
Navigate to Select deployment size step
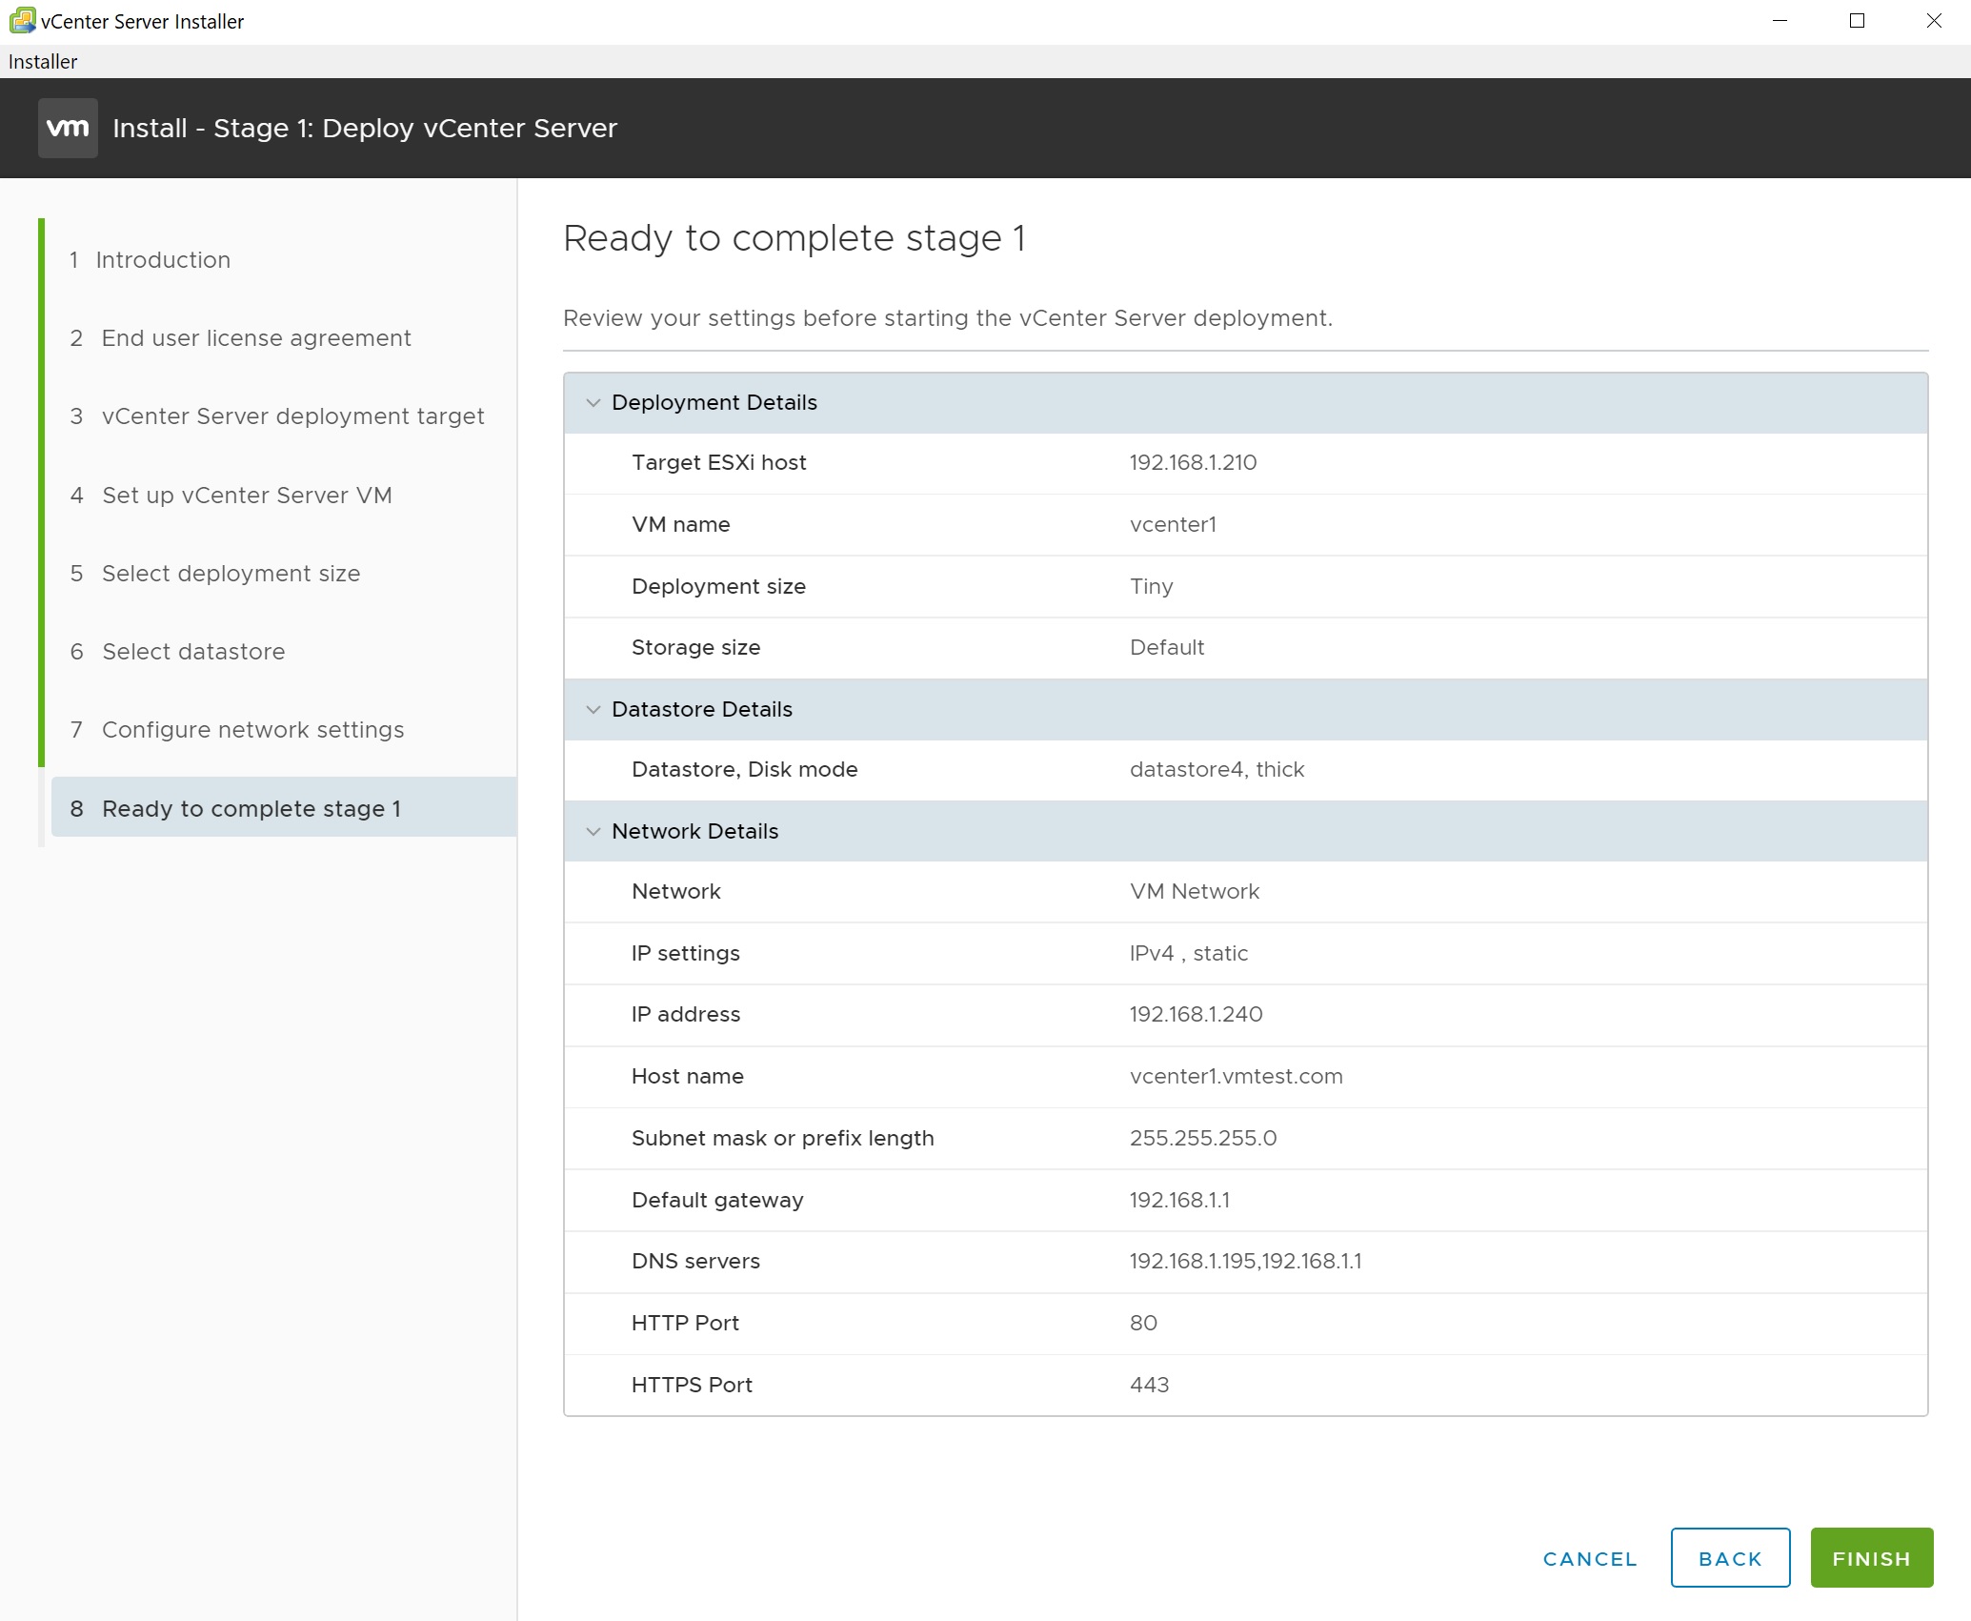[231, 574]
